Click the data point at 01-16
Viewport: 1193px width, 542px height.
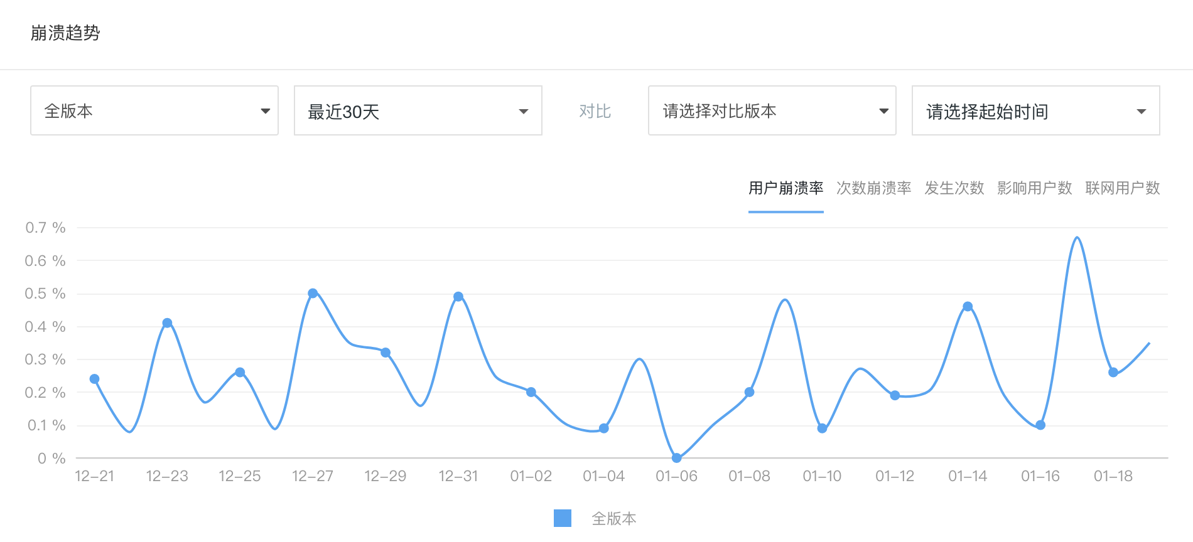1040,425
